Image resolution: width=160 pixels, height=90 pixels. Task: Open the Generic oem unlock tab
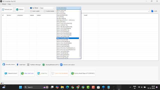67,65
